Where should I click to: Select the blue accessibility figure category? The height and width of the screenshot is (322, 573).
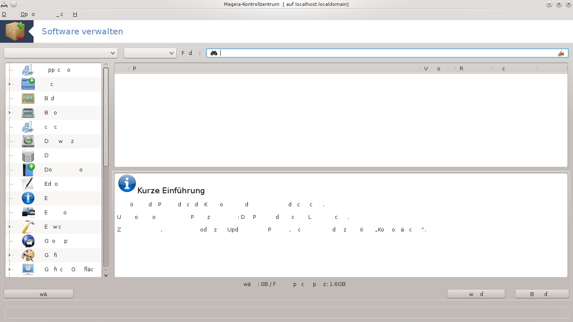[28, 198]
